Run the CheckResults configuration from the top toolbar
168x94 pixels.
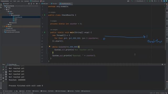tap(148, 1)
